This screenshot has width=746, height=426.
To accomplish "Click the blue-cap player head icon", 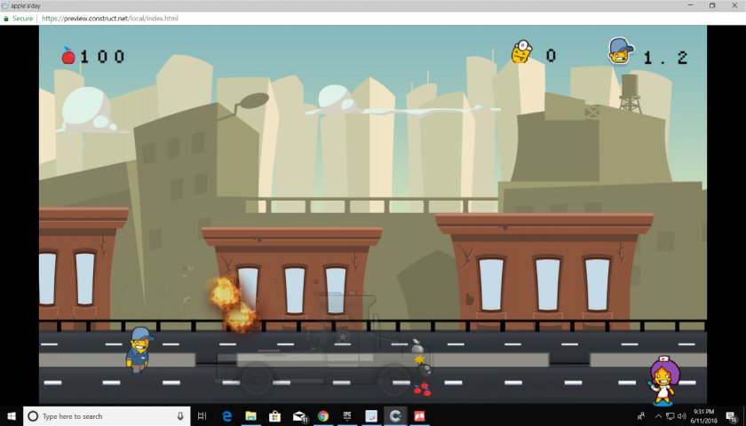I will pos(621,51).
